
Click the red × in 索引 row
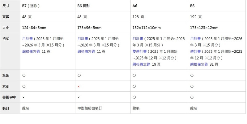pyautogui.click(x=79, y=86)
